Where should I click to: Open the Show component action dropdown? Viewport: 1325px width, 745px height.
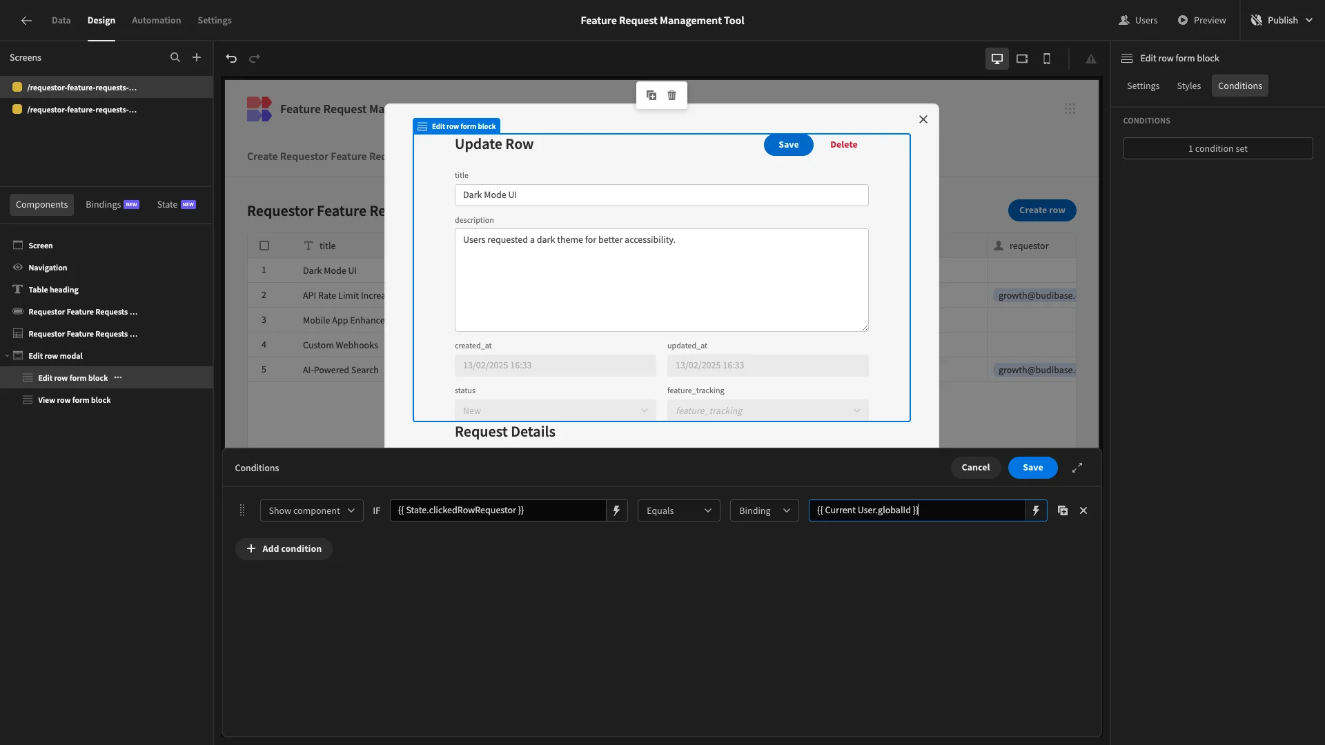pyautogui.click(x=312, y=510)
